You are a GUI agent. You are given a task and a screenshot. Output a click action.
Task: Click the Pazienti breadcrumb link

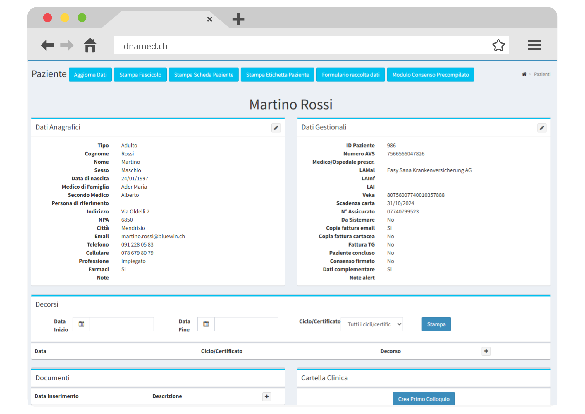[x=542, y=74]
